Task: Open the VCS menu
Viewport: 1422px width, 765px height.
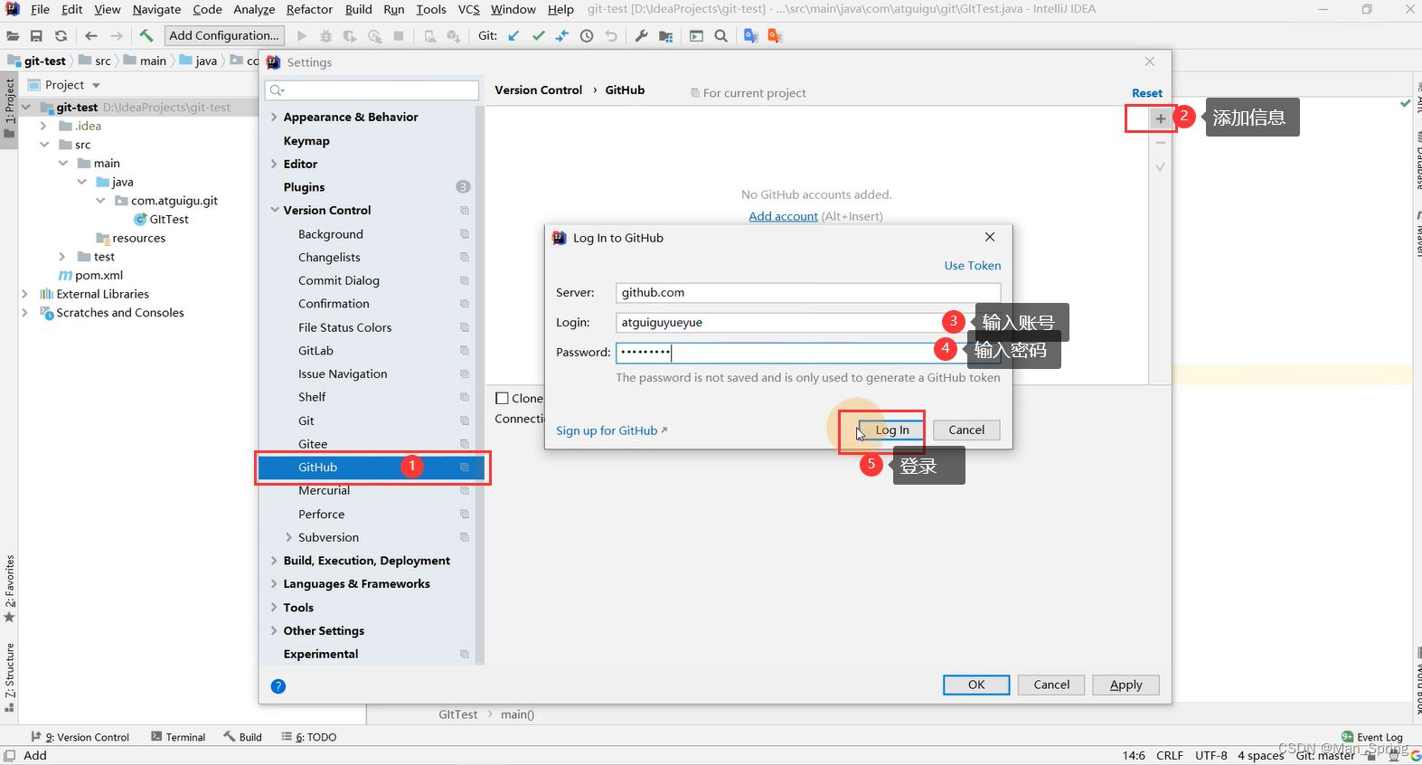Action: [468, 9]
